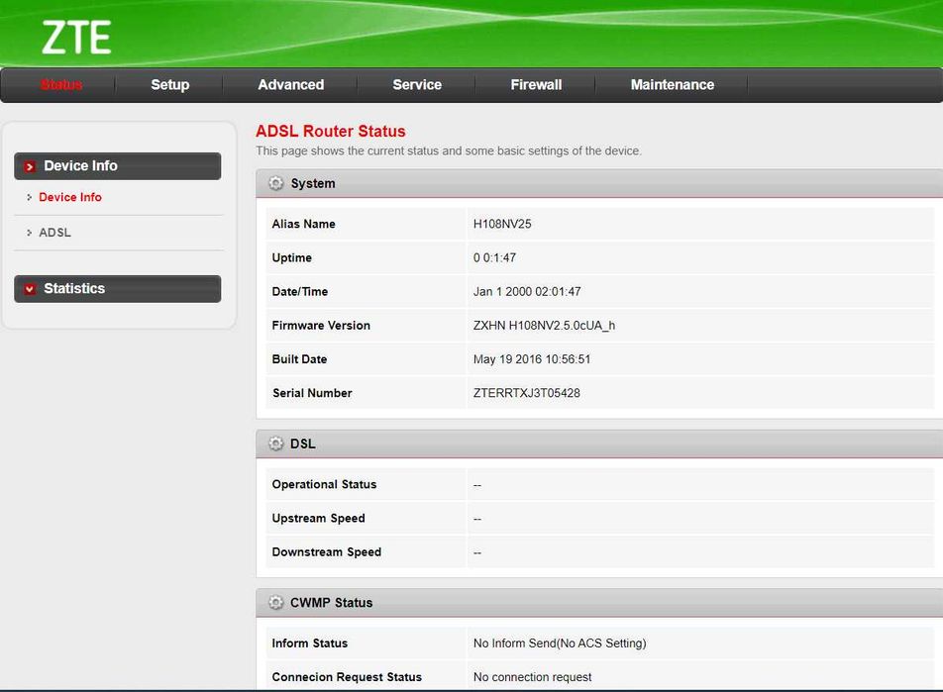Open the ADSL sidebar link
This screenshot has height=692, width=943.
coord(54,232)
